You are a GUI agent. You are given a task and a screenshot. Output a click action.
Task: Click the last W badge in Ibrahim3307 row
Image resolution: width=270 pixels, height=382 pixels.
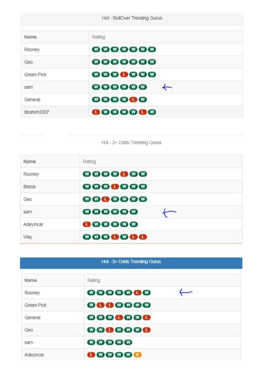click(152, 112)
